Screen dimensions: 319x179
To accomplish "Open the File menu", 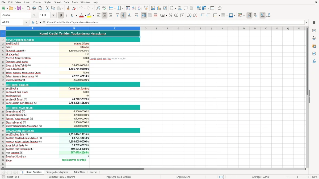I will point(3,2).
